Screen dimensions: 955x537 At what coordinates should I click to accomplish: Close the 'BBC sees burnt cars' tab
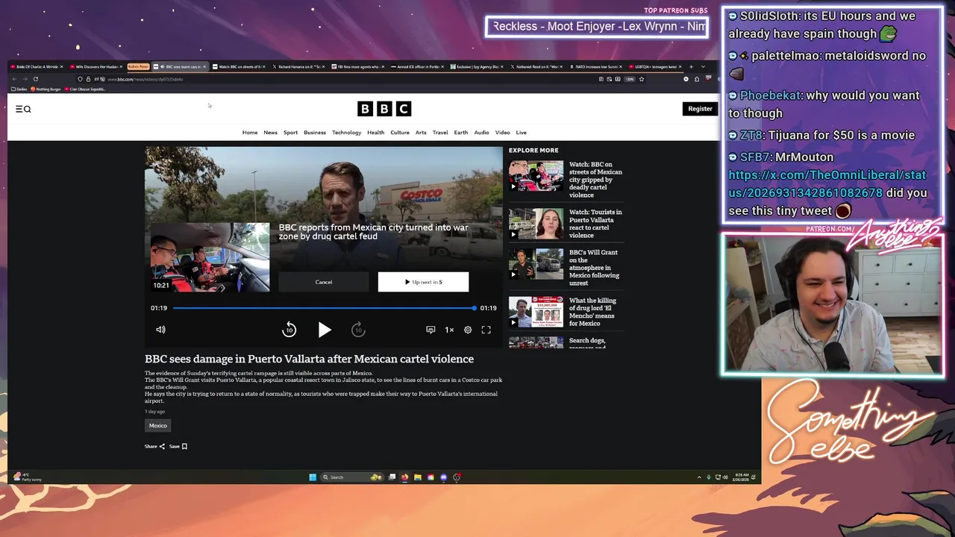click(204, 66)
